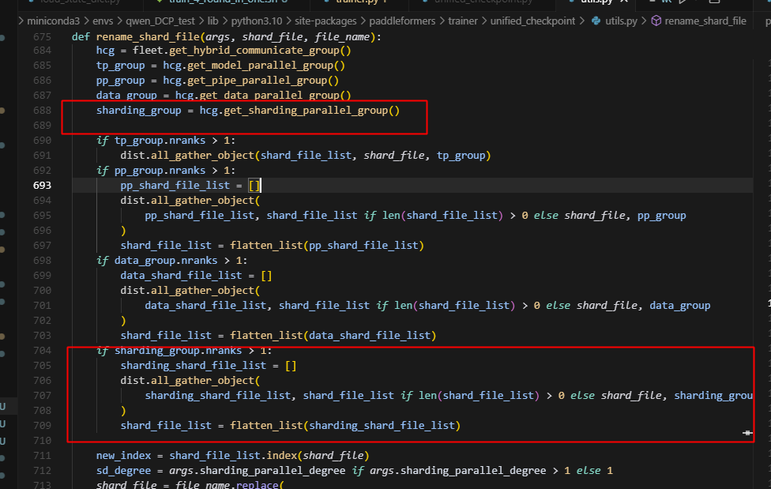Open the rename_shard_file breadcrumb symbol

coord(705,21)
